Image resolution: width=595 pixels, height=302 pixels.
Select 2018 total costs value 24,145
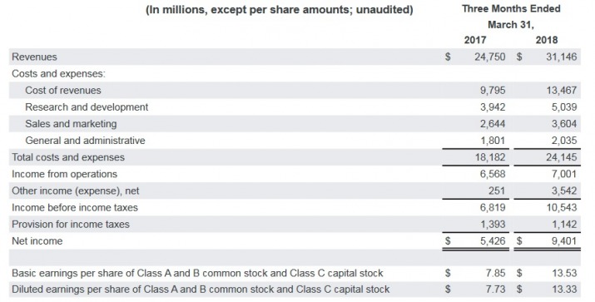(x=562, y=157)
